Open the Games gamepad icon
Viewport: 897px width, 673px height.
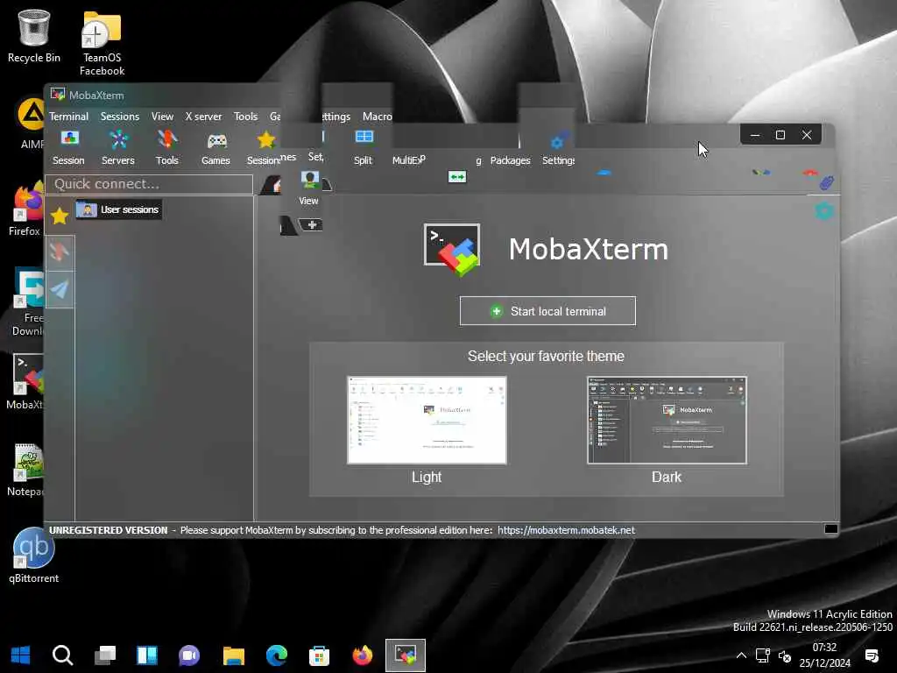click(x=215, y=149)
